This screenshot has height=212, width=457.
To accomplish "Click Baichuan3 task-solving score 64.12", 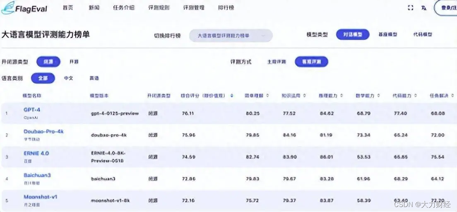I will 438,179.
